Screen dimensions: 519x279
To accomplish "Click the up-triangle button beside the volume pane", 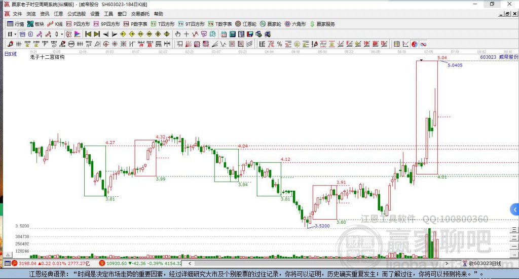I will point(8,255).
